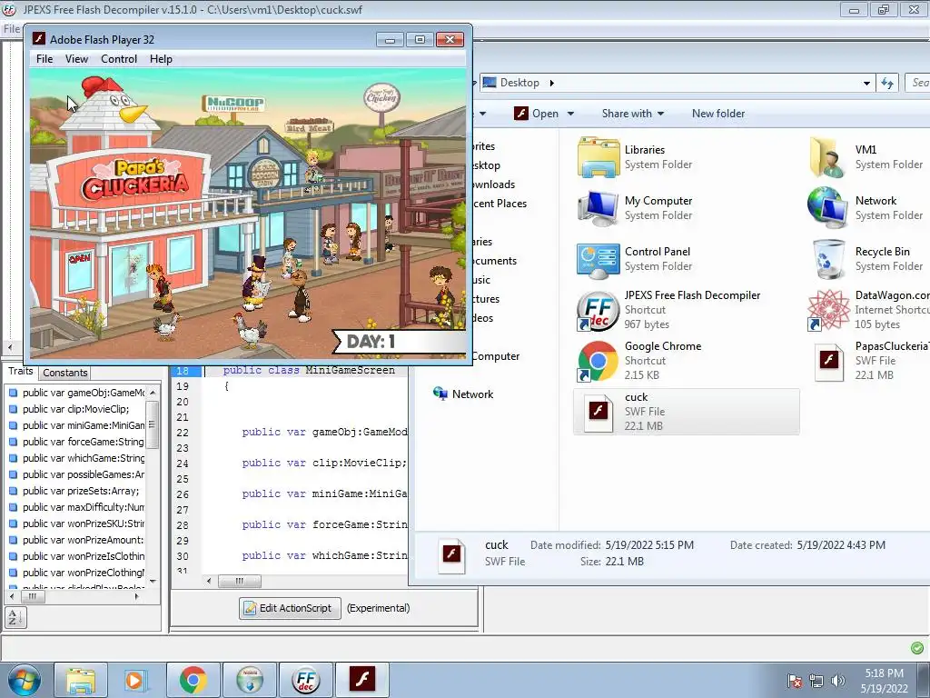Click the Desktop breadcrumb in address bar
This screenshot has width=930, height=698.
tap(519, 83)
